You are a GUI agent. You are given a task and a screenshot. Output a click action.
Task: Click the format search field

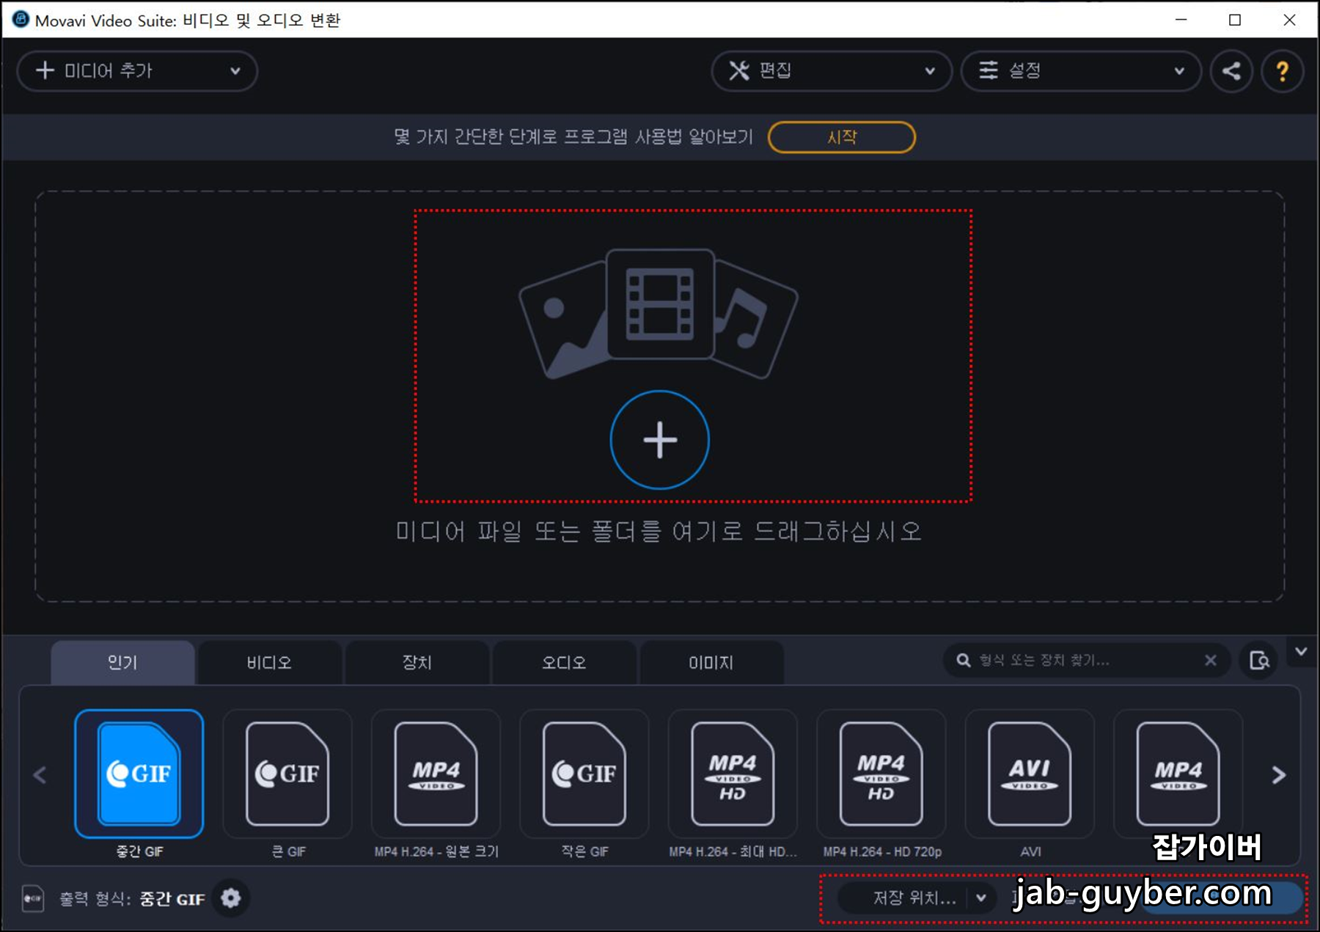click(1085, 661)
